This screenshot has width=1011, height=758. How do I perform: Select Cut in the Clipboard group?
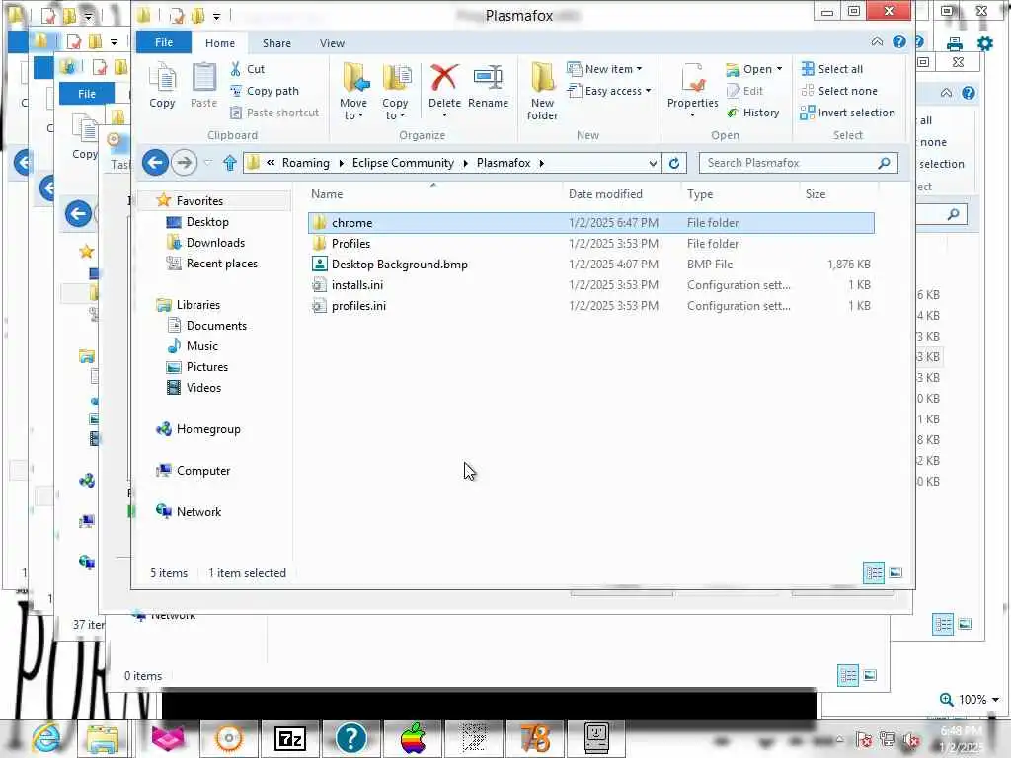pos(248,69)
